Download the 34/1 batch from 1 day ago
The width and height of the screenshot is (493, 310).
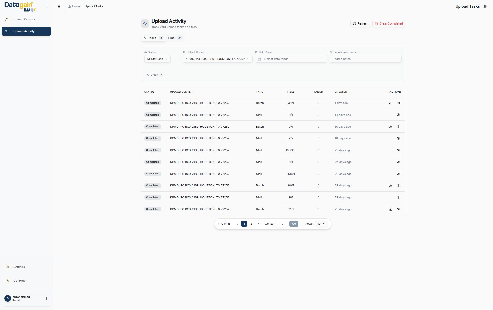[x=391, y=103]
